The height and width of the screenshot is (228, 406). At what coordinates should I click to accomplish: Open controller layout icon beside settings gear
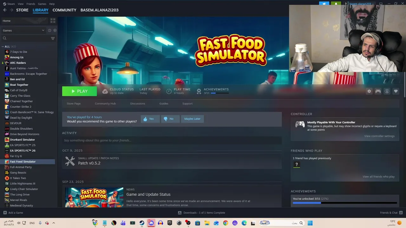(378, 91)
